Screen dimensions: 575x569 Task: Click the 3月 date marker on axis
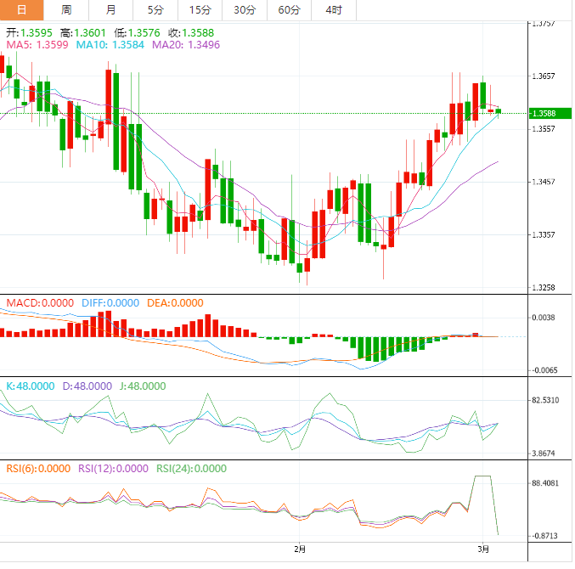[x=482, y=549]
